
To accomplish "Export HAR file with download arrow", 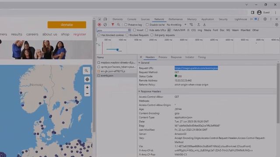I will tap(204, 25).
